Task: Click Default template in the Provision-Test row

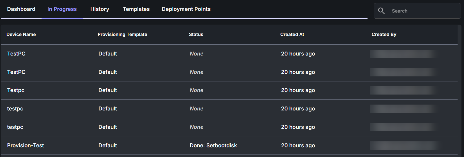Action: (x=108, y=145)
